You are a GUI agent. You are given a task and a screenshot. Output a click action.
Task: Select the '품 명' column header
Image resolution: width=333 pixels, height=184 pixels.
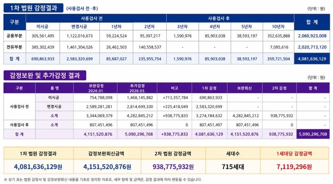(55, 88)
